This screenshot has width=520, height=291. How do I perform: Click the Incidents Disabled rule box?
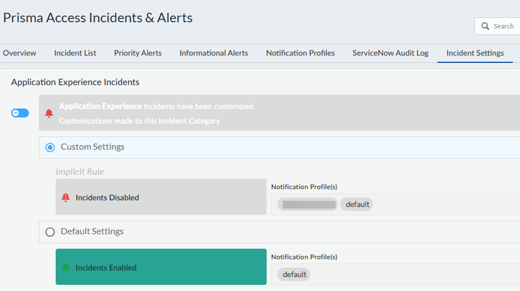point(161,197)
